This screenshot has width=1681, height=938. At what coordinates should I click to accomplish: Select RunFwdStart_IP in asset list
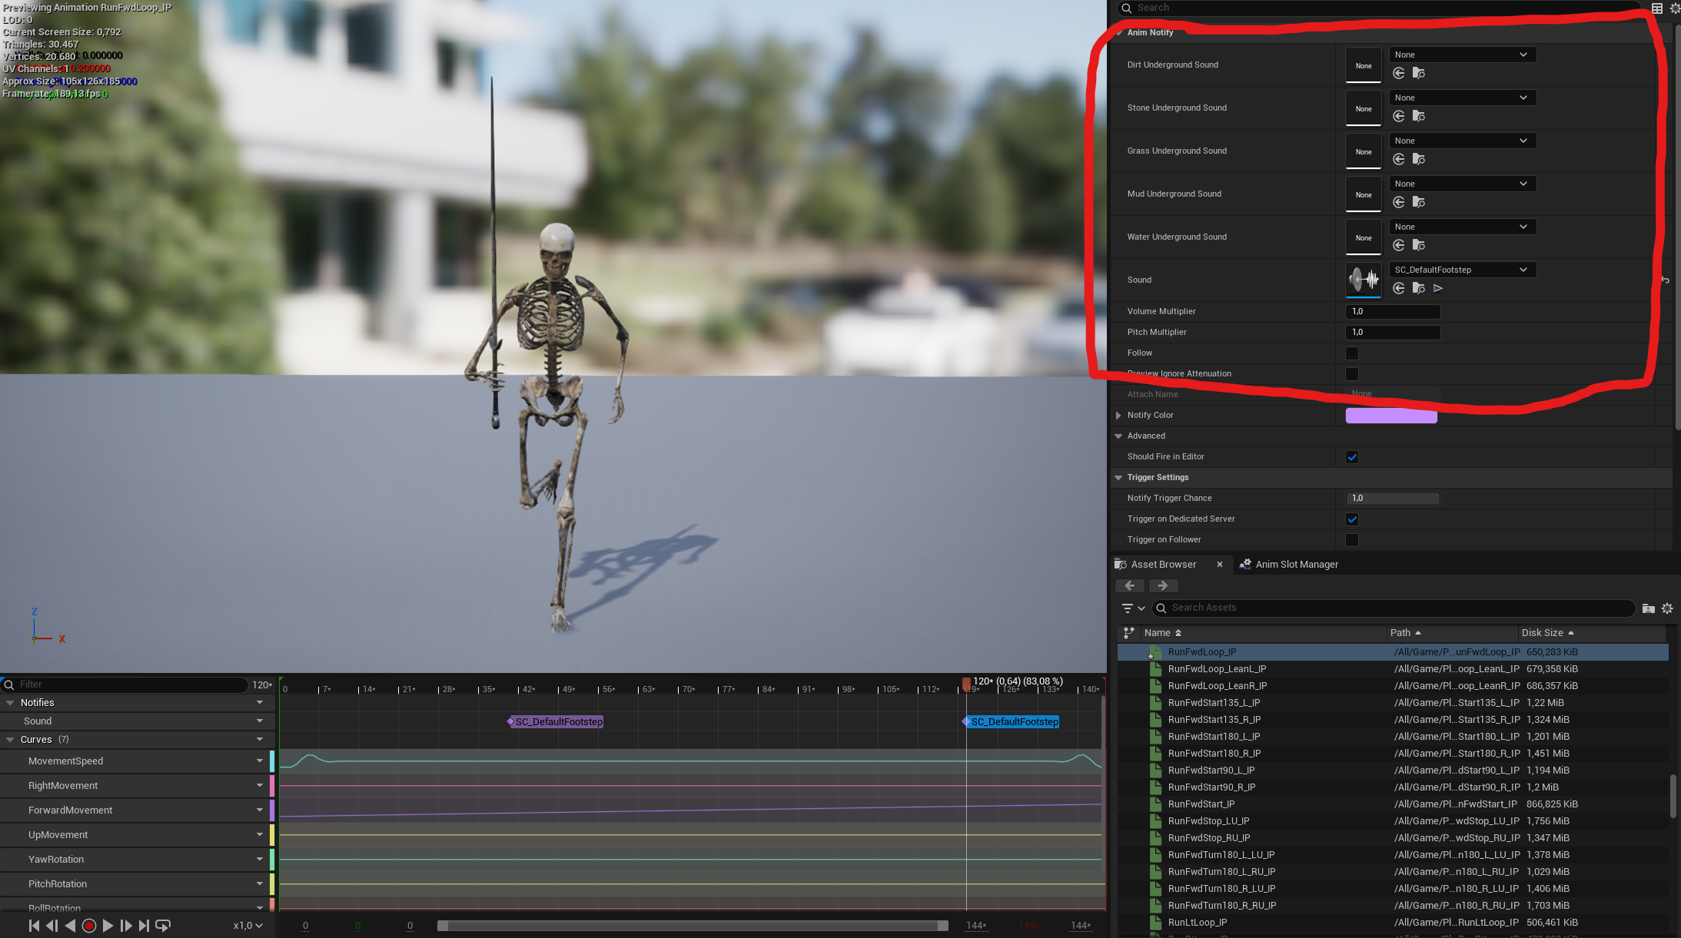[x=1201, y=804]
